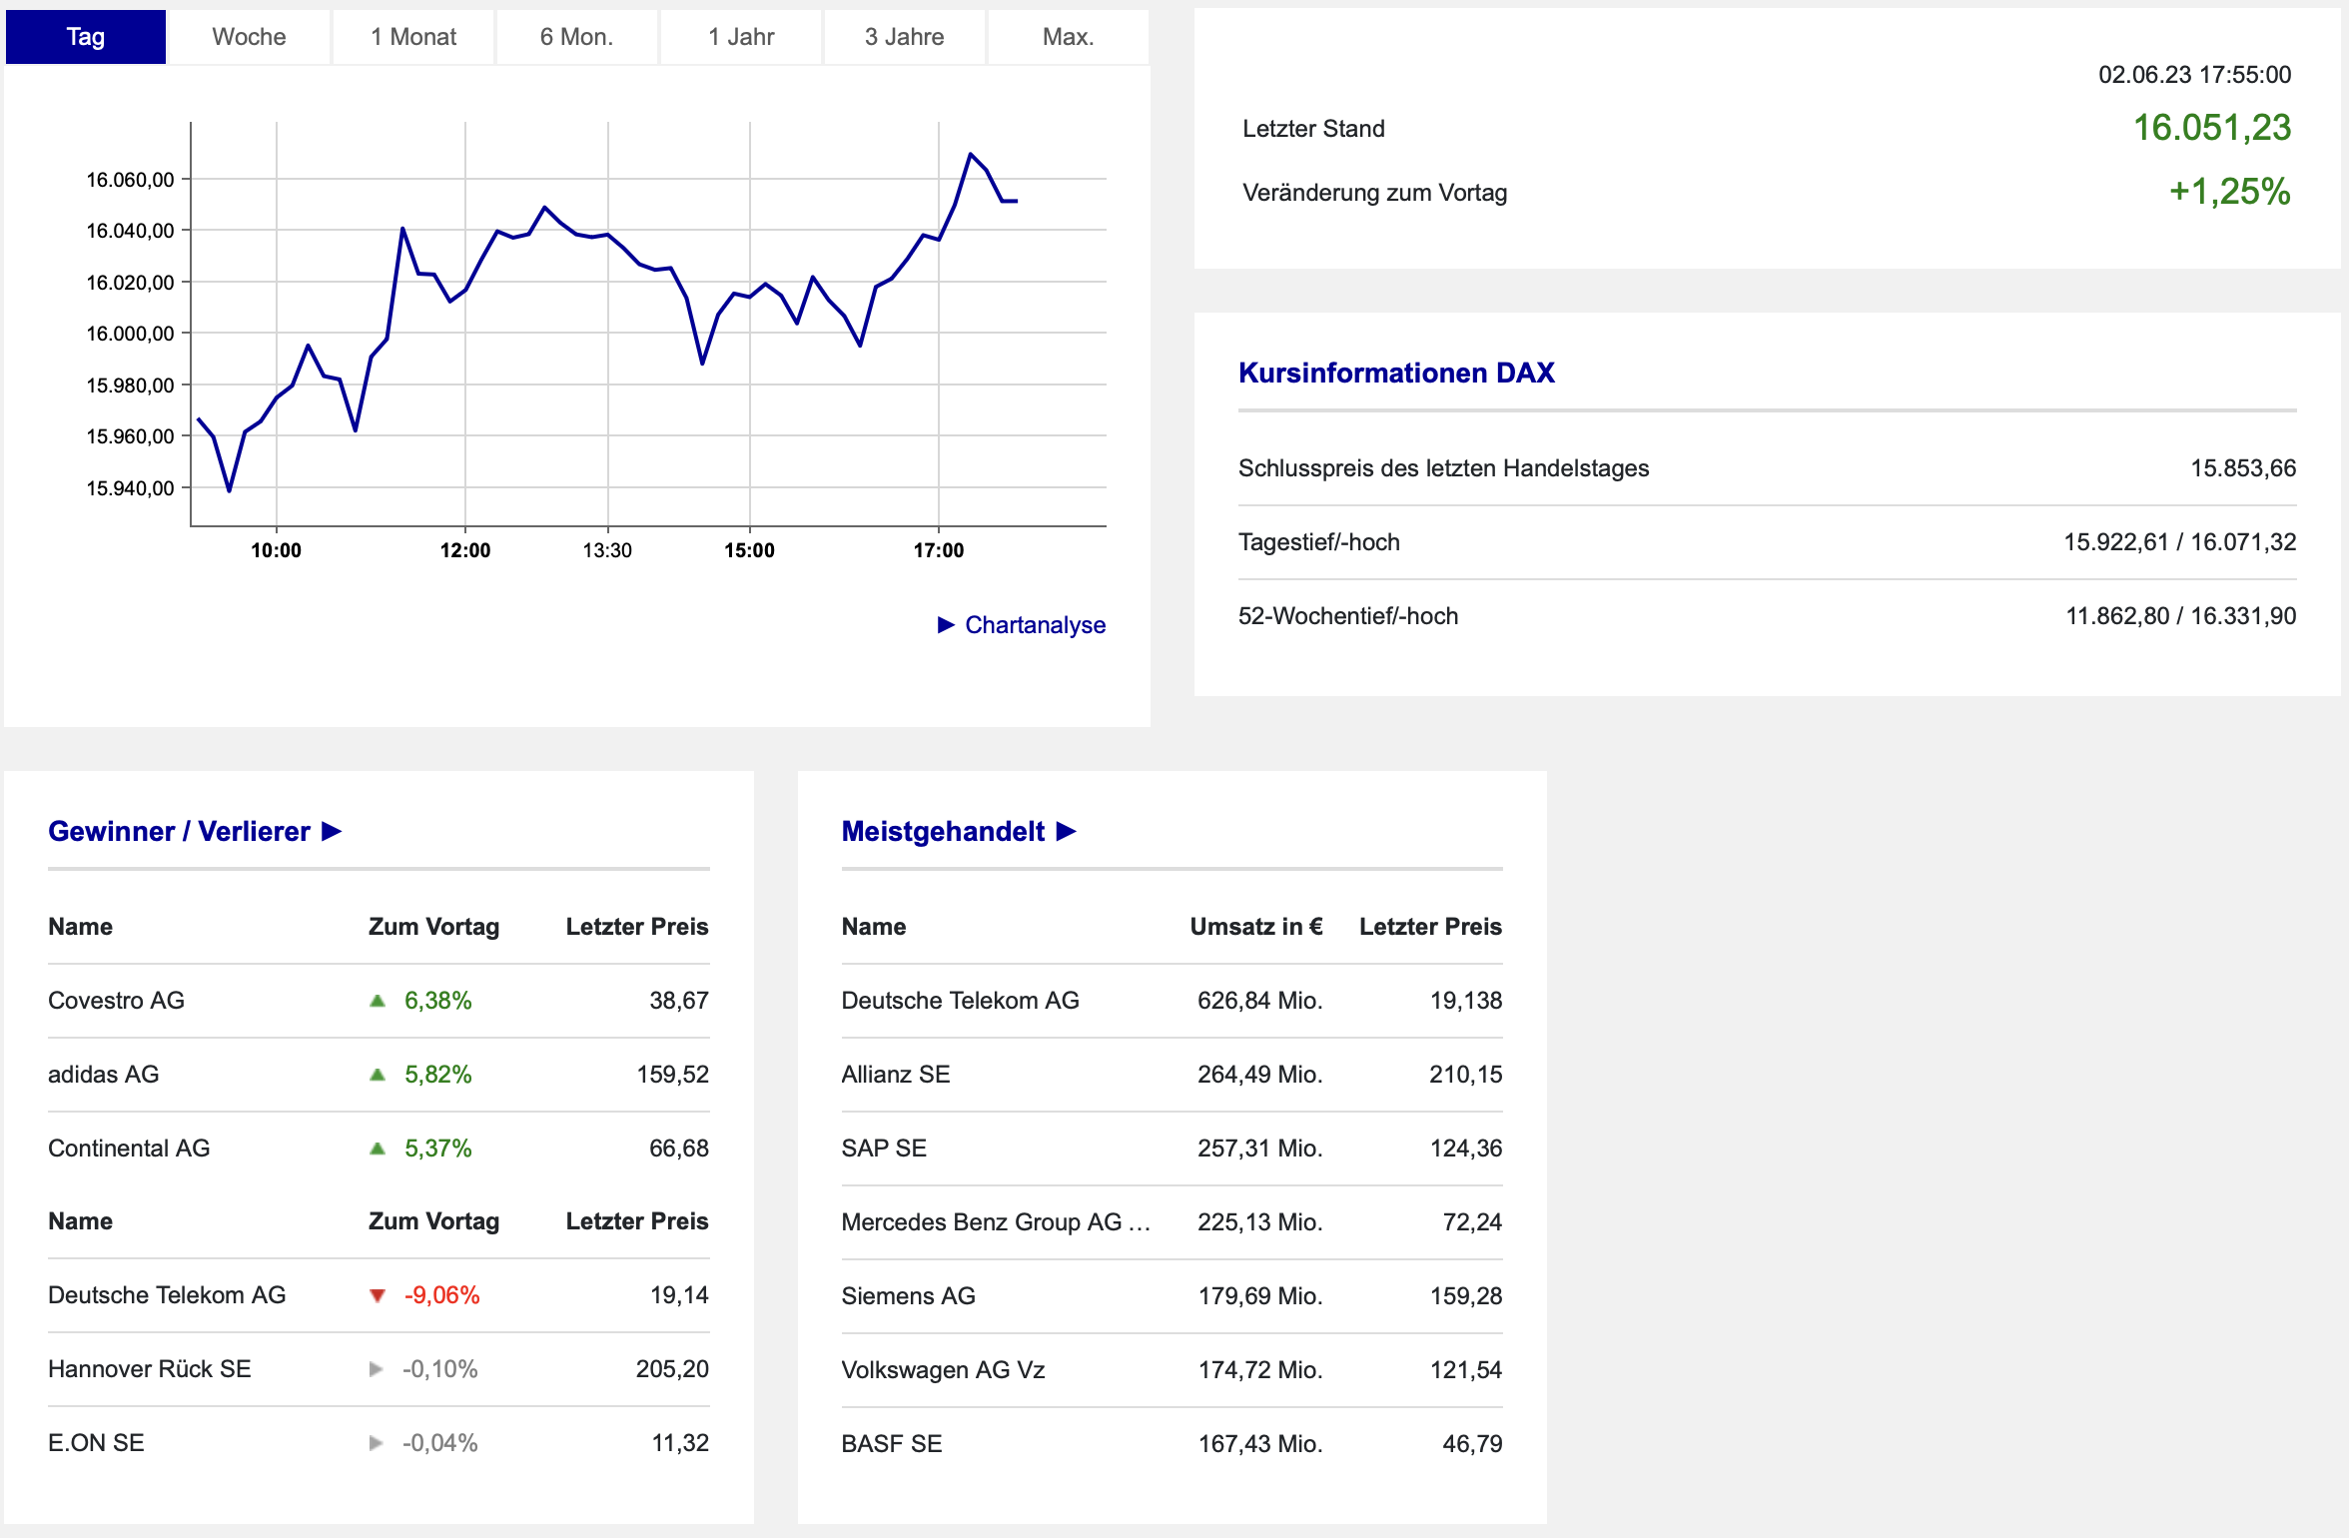Image resolution: width=2349 pixels, height=1538 pixels.
Task: Open Continental AG in the winners list
Action: pyautogui.click(x=129, y=1149)
